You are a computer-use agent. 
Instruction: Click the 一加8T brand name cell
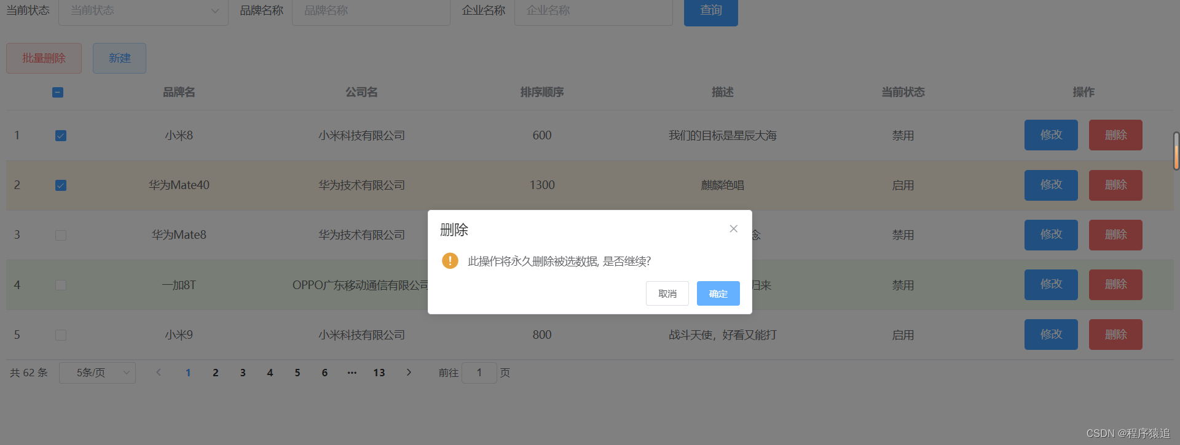(x=179, y=285)
